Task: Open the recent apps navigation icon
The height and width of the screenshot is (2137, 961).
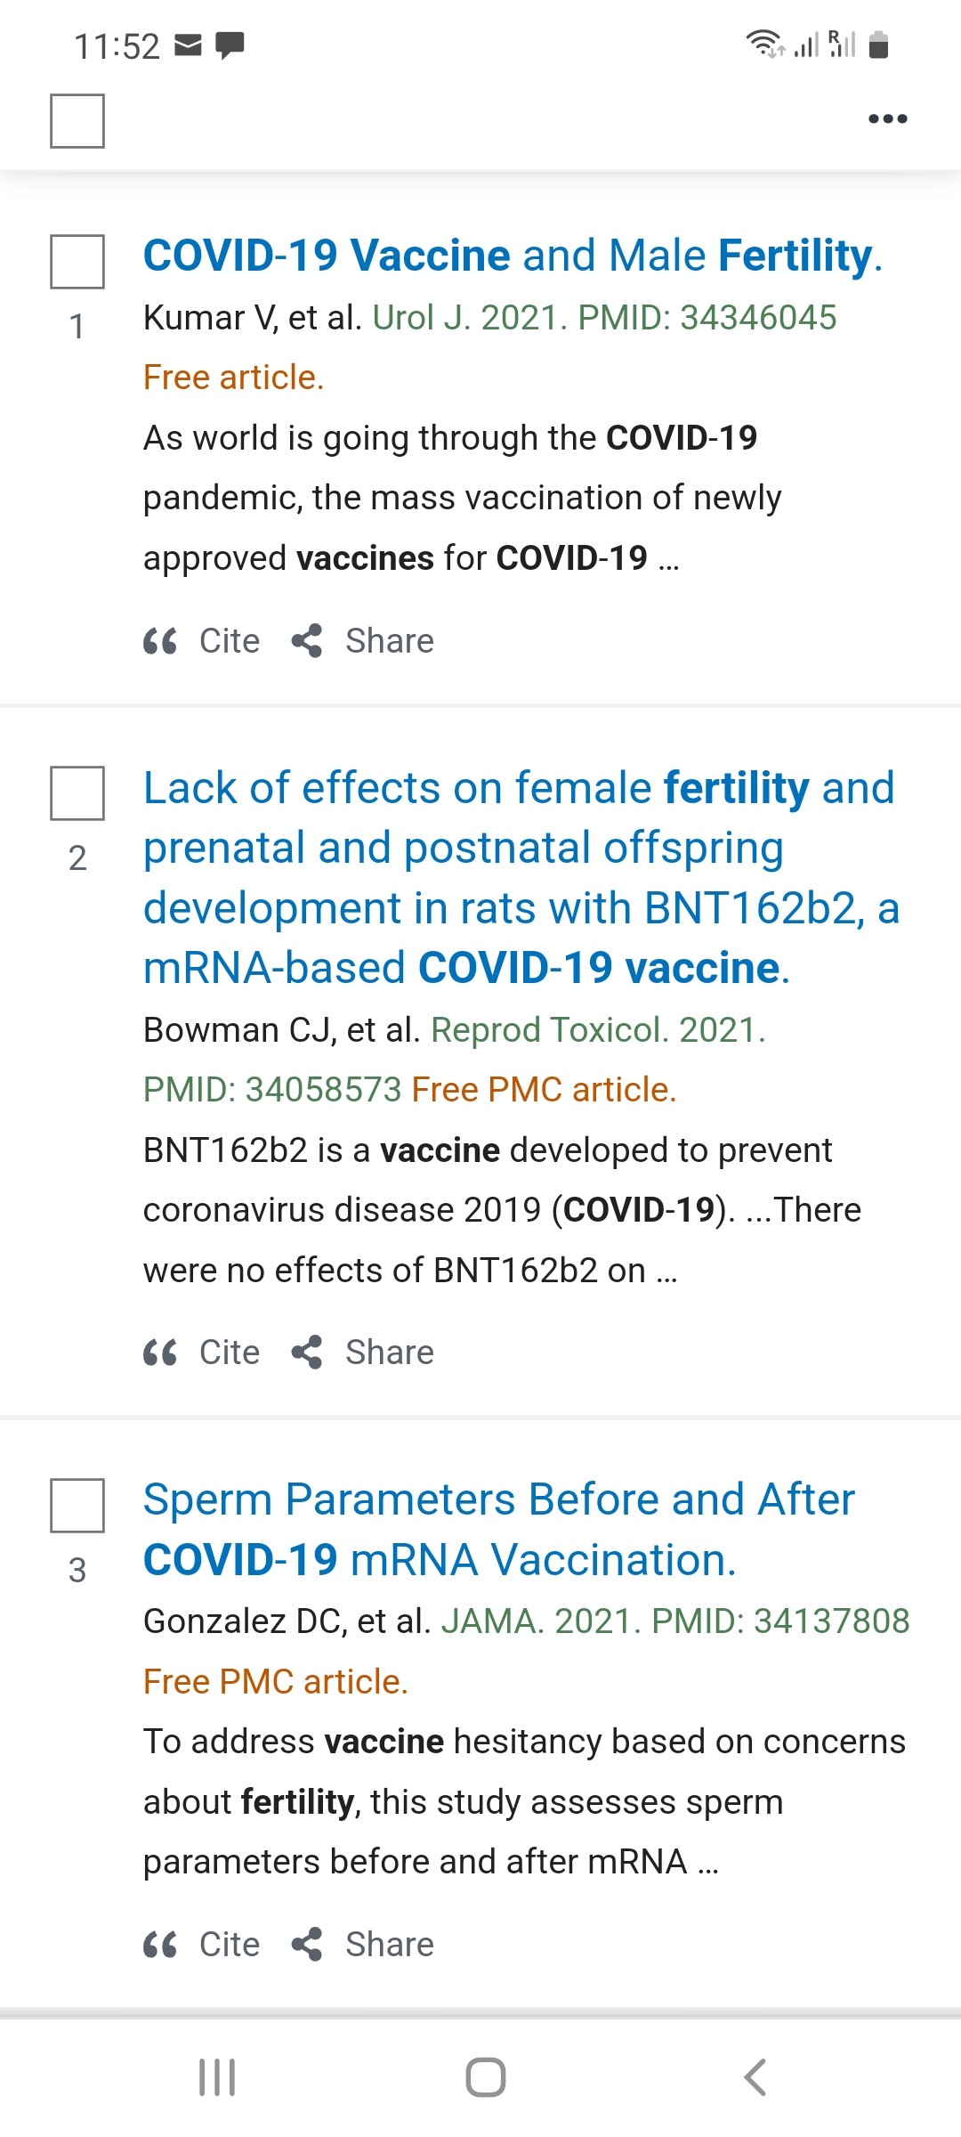Action: click(217, 2077)
